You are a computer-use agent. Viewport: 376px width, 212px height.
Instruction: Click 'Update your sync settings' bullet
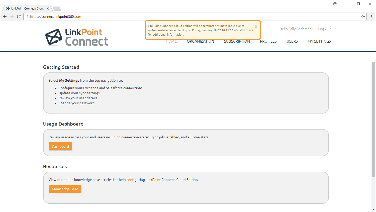tap(79, 93)
